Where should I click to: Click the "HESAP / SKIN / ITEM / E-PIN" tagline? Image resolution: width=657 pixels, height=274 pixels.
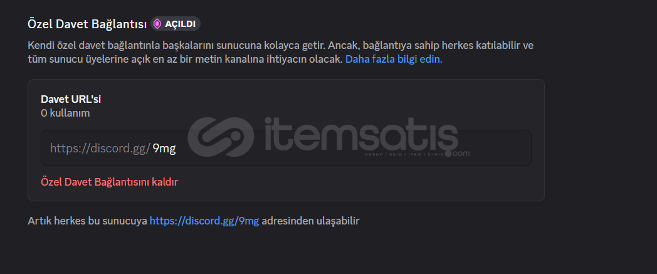tap(404, 155)
